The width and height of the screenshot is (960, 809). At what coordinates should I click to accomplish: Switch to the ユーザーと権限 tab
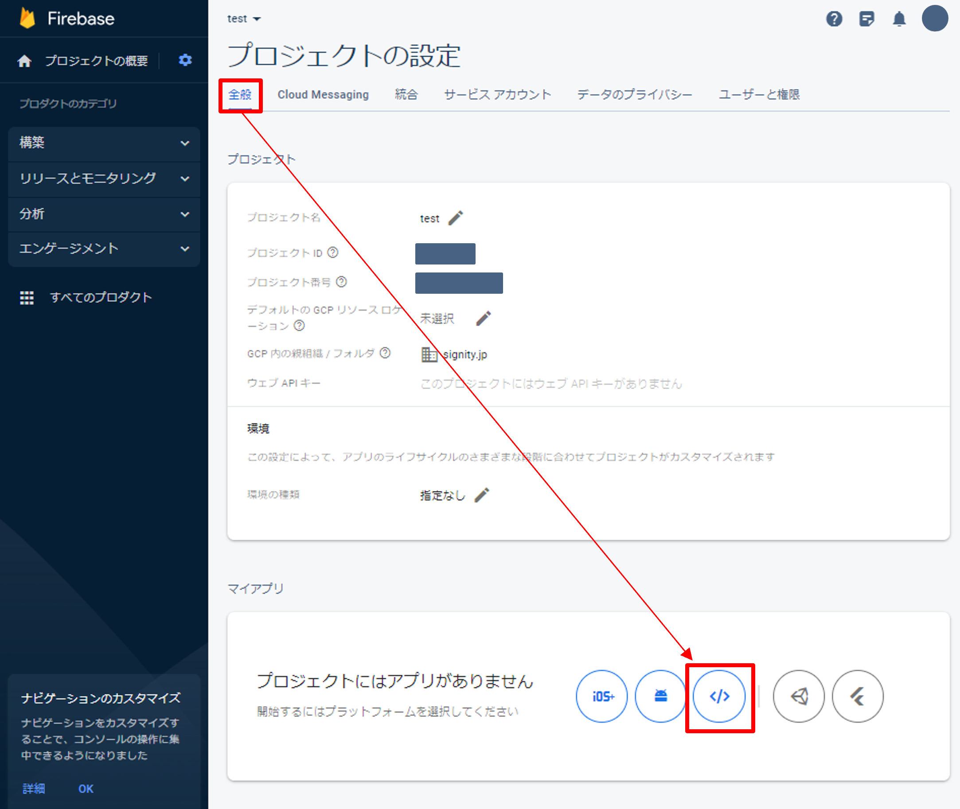pos(759,94)
